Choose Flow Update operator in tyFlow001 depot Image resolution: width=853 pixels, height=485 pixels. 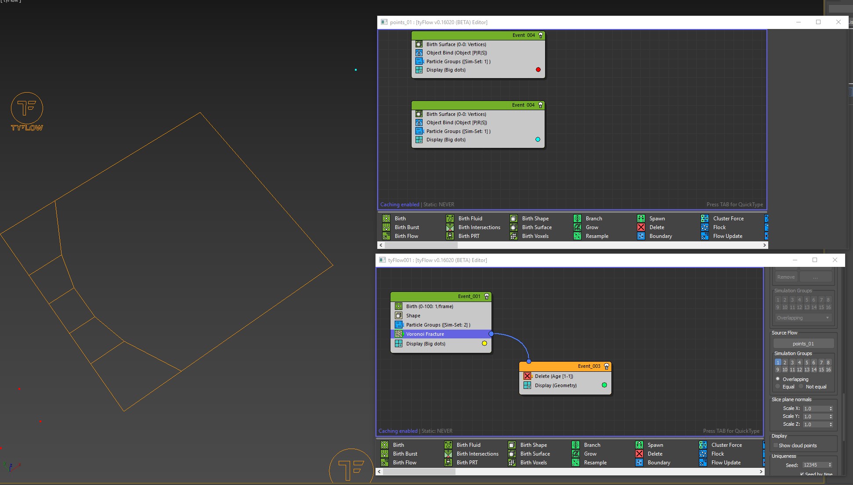click(x=720, y=463)
